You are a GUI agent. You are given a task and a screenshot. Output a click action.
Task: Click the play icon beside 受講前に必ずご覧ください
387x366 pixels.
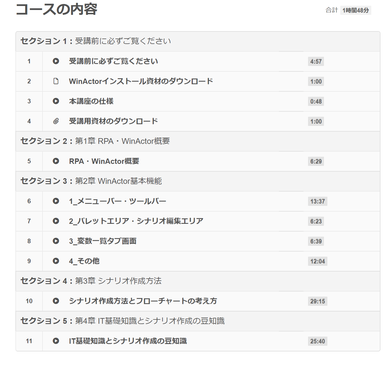(x=56, y=61)
